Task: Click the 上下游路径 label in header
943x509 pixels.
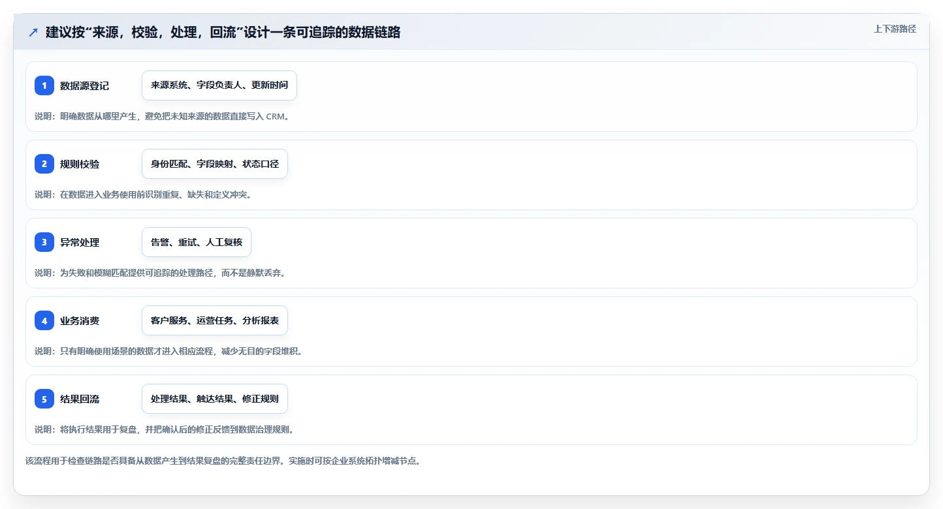Action: [895, 29]
